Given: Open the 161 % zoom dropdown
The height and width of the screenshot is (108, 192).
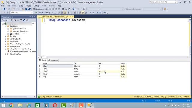Looking at the screenshot, I should [45, 57].
